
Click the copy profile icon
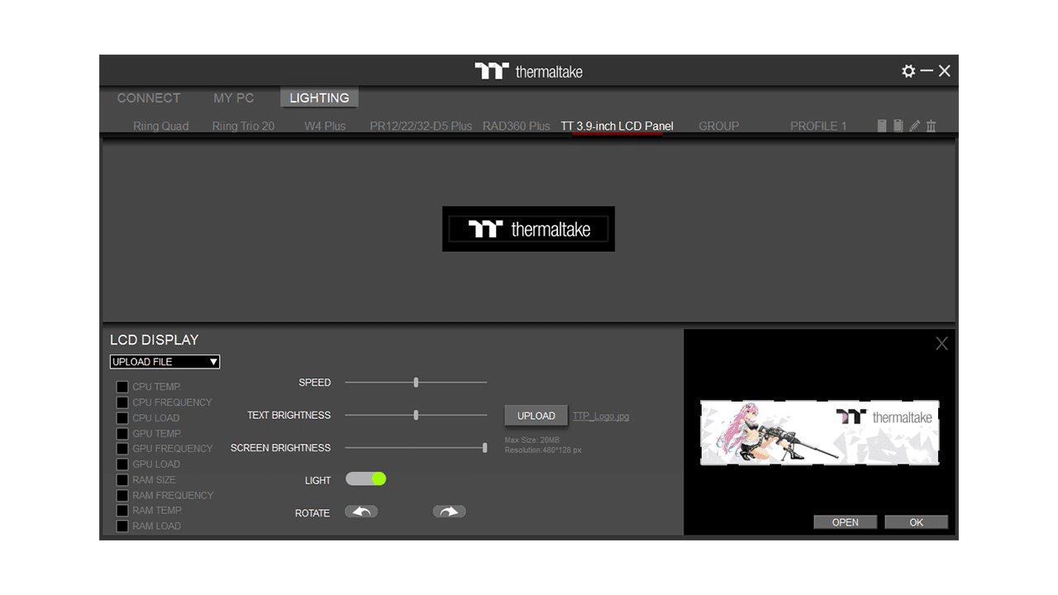tap(898, 126)
